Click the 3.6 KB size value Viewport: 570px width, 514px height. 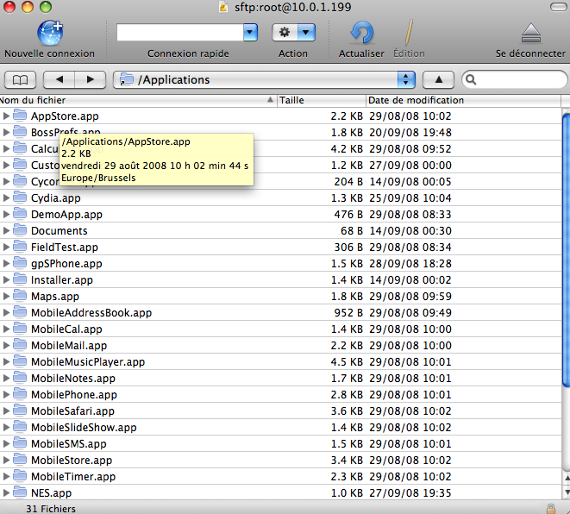347,411
